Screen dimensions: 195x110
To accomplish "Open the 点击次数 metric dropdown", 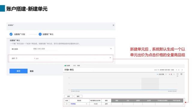I will click(x=162, y=74).
